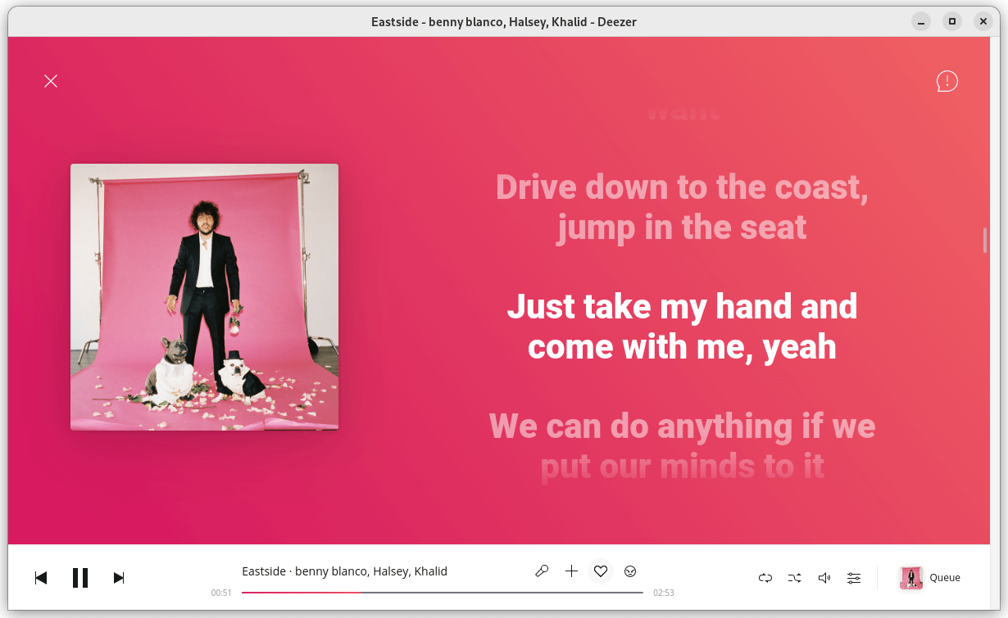Jump to lyric "Drive down to the coast"
The image size is (1008, 618).
(x=682, y=207)
